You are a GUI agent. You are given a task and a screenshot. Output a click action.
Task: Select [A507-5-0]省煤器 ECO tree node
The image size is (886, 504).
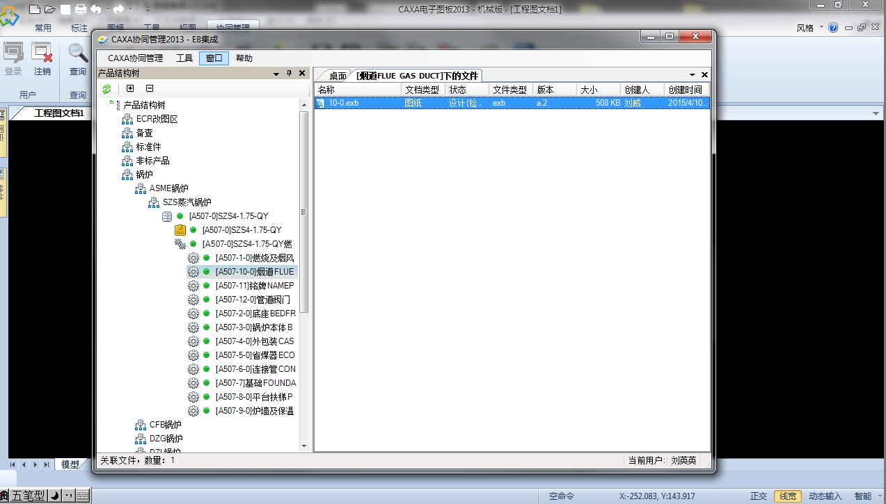click(x=255, y=355)
